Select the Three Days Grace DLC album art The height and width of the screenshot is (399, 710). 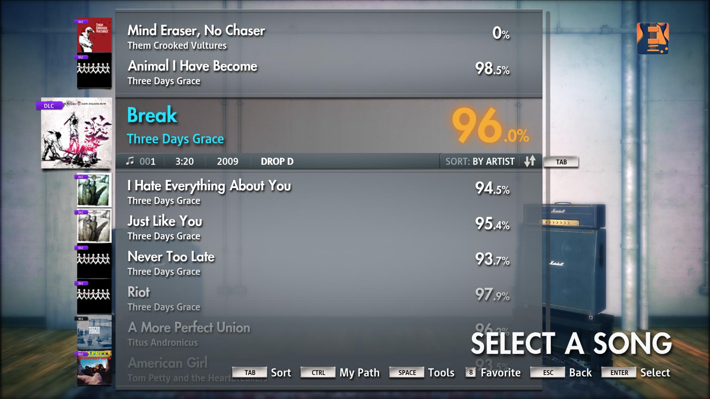coord(75,134)
